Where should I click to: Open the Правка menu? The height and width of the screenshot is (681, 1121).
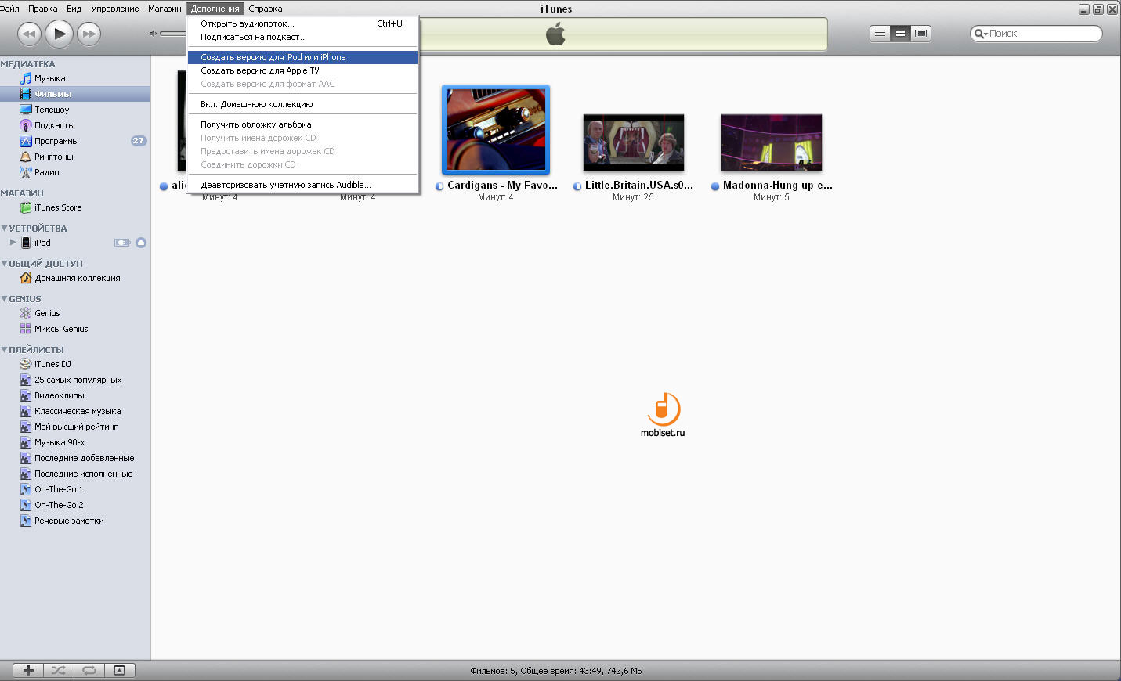coord(42,9)
